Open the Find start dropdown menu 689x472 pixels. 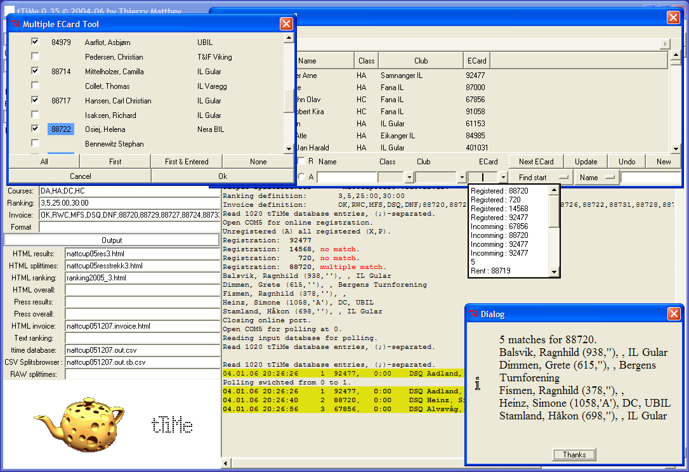click(x=540, y=178)
